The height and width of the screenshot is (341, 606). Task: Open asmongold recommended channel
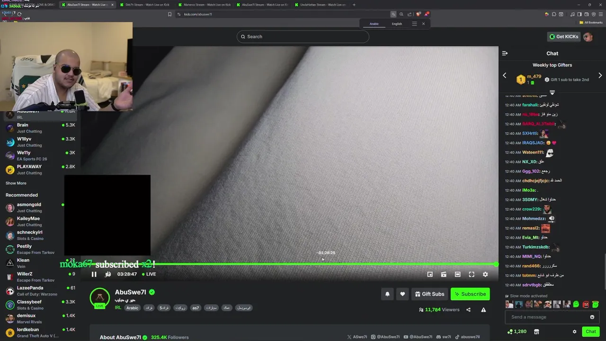coord(34,207)
